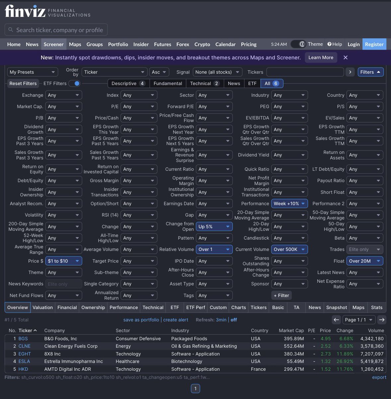Viewport: 391px width, 399px height.
Task: Open the Asc sort direction dropdown
Action: (159, 72)
